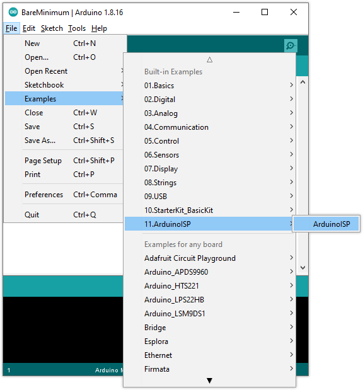Click the Arduino logo in title bar
This screenshot has width=363, height=390.
pyautogui.click(x=13, y=12)
